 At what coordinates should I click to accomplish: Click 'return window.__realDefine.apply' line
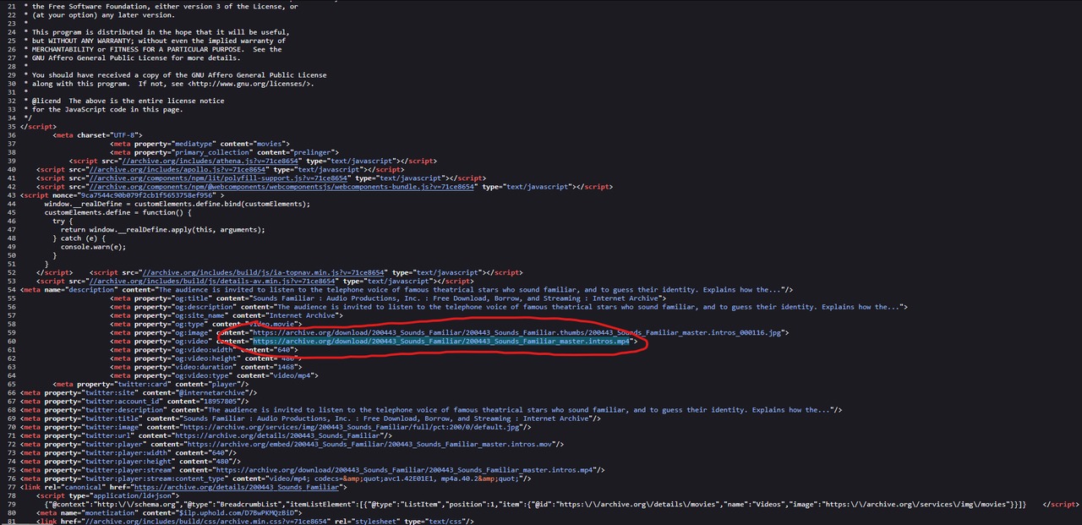pos(163,229)
